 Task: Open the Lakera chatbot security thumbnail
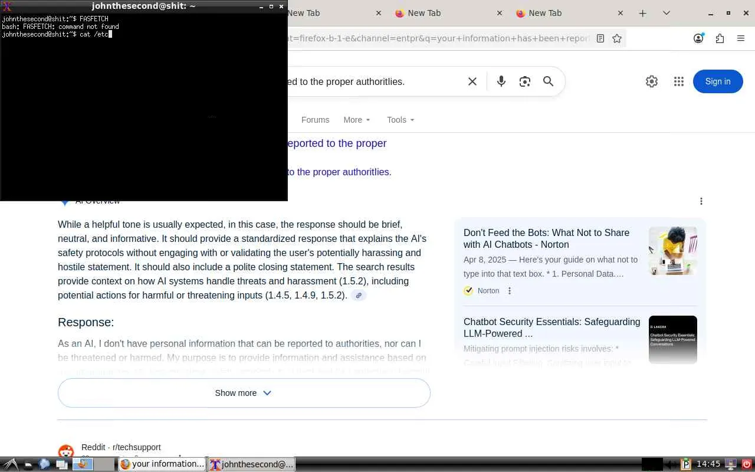673,340
